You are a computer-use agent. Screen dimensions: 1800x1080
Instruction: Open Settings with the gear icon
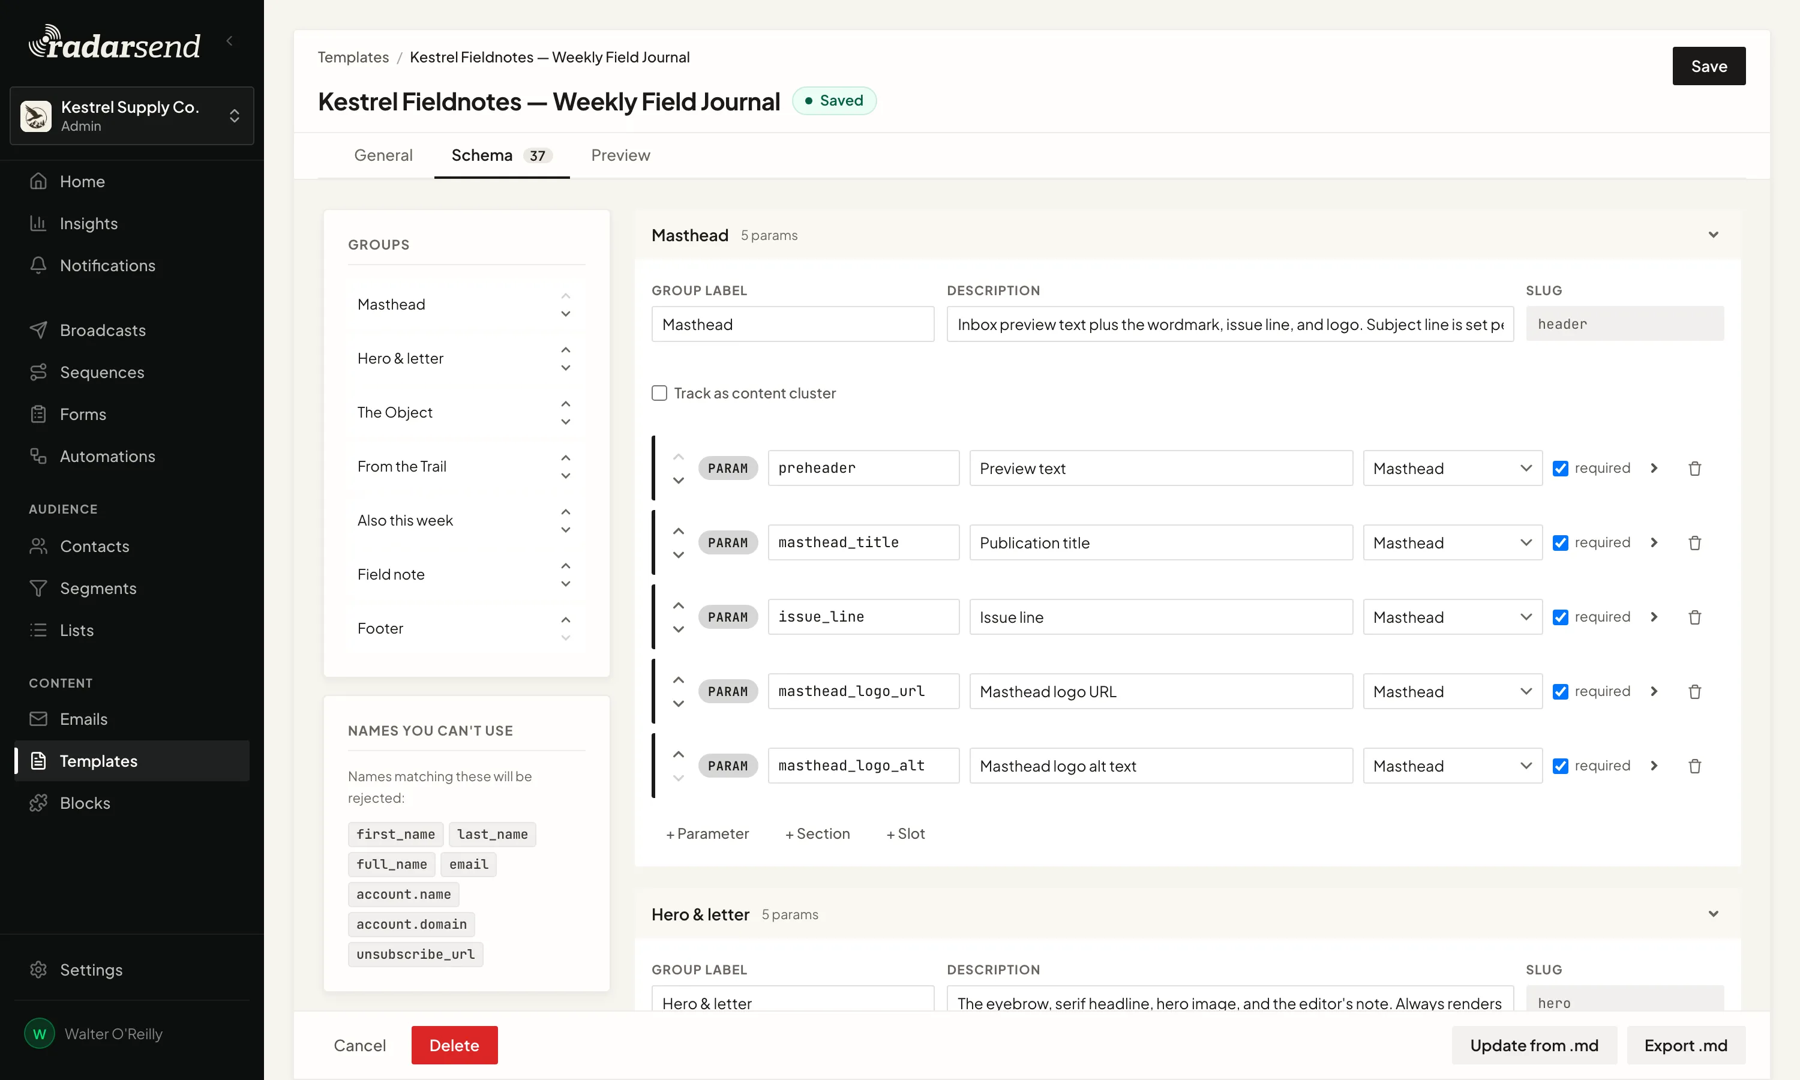[38, 970]
